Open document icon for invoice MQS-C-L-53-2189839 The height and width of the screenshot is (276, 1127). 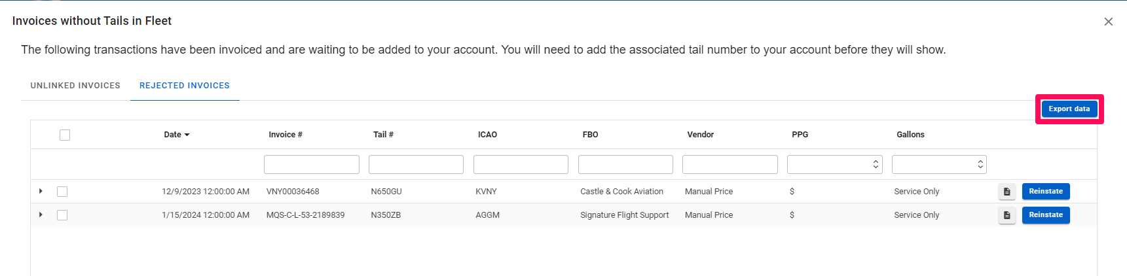(1007, 215)
